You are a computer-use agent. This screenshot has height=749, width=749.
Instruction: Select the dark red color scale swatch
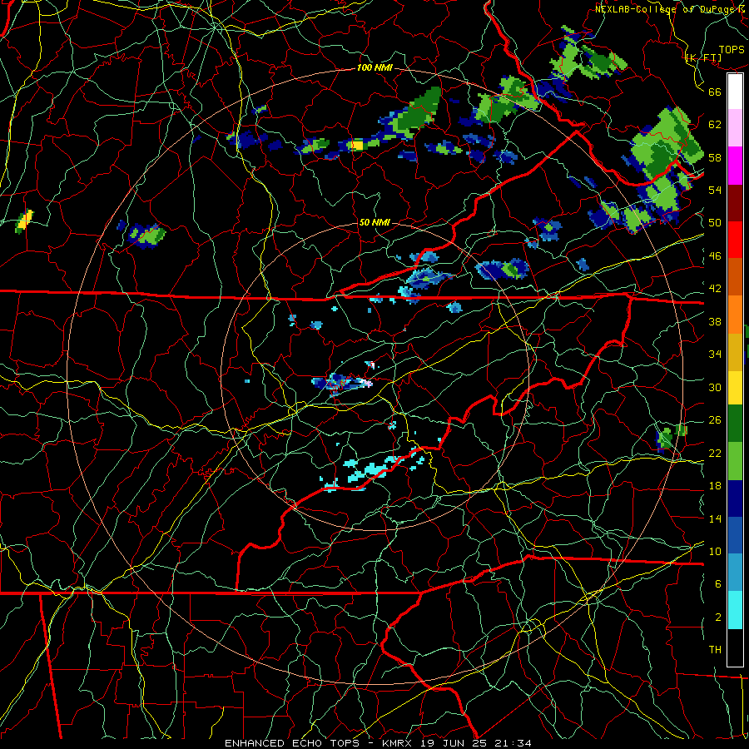[735, 203]
